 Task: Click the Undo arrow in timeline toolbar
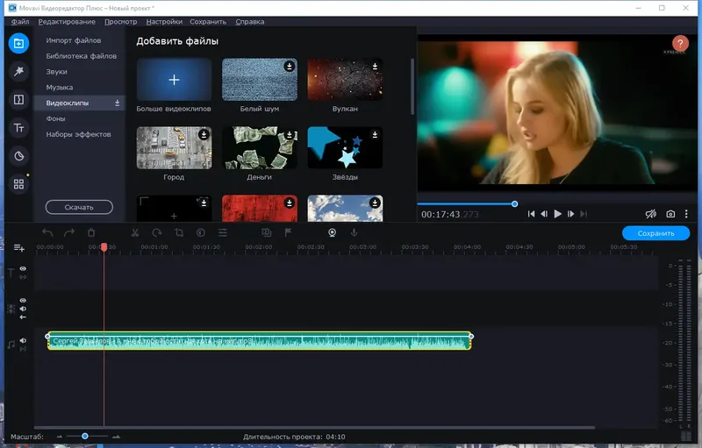(47, 232)
